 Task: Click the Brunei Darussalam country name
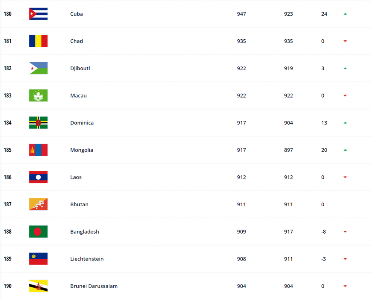tap(94, 286)
